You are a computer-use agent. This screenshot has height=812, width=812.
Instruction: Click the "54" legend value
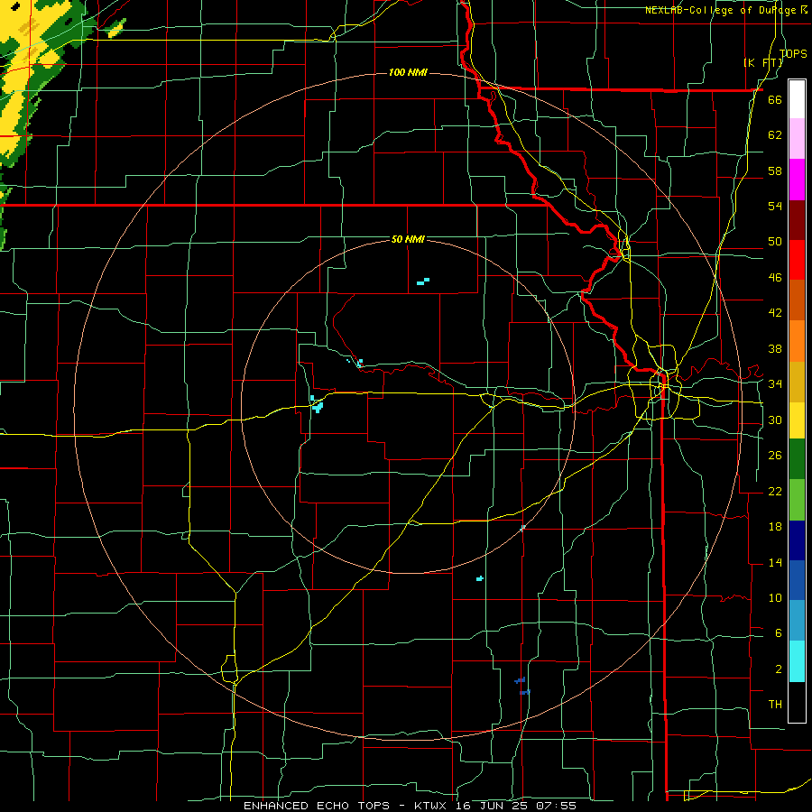775,206
